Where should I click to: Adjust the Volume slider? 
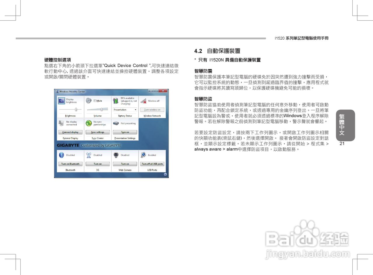pos(101,110)
